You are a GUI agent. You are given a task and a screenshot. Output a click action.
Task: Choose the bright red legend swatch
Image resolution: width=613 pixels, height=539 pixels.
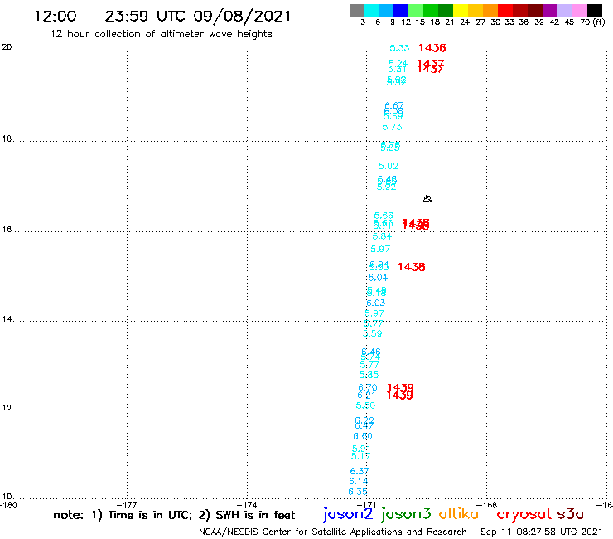click(505, 10)
